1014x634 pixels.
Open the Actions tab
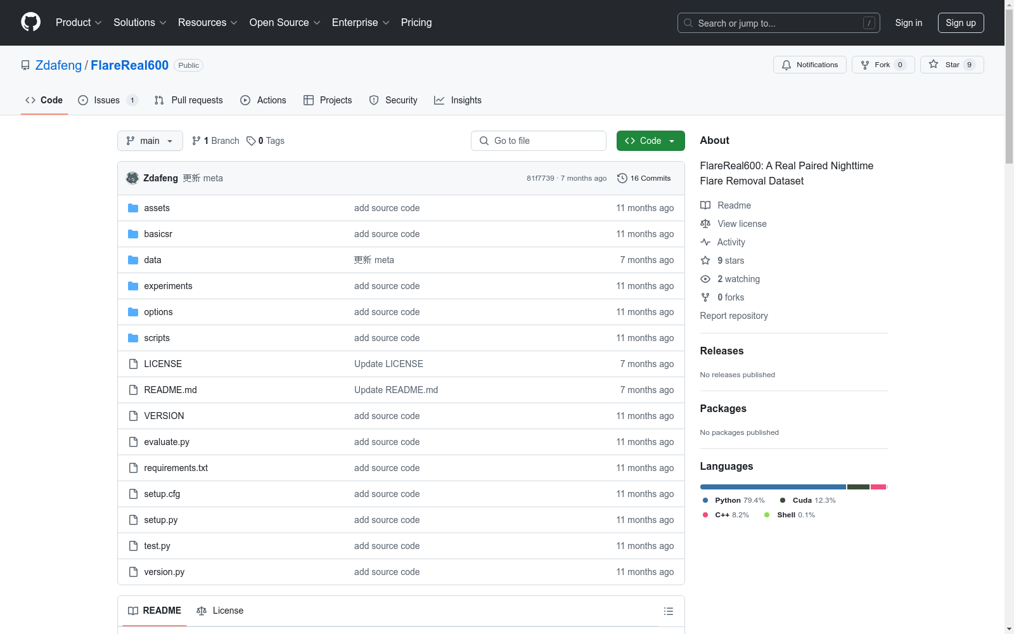click(x=263, y=100)
